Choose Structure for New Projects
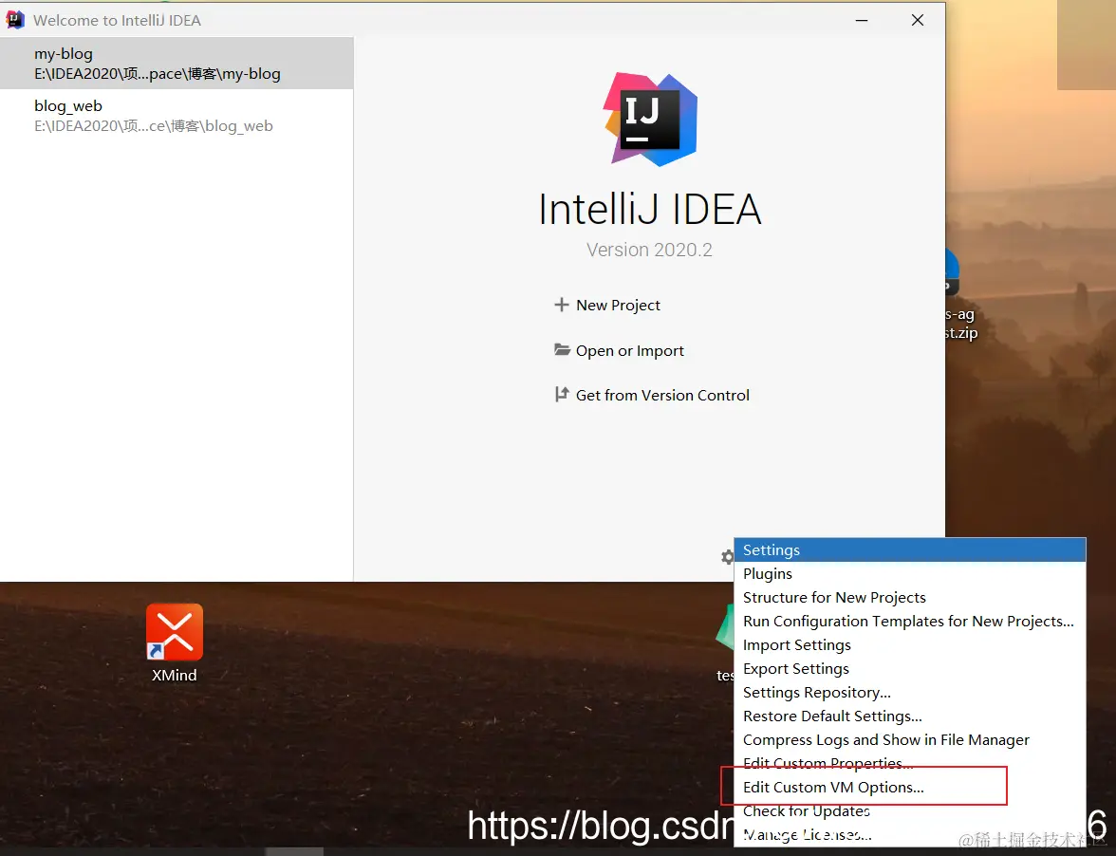 (x=909, y=598)
